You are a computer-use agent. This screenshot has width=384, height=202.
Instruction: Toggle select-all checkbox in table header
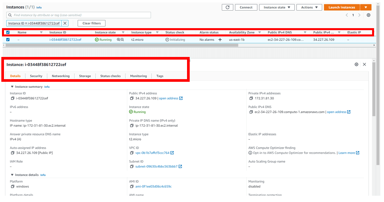[x=8, y=32]
